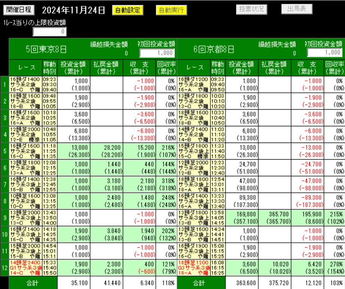Screen dimensions: 345x289
Task: Focus the 1レース当りの上限投資額 input field
Action: [50, 32]
